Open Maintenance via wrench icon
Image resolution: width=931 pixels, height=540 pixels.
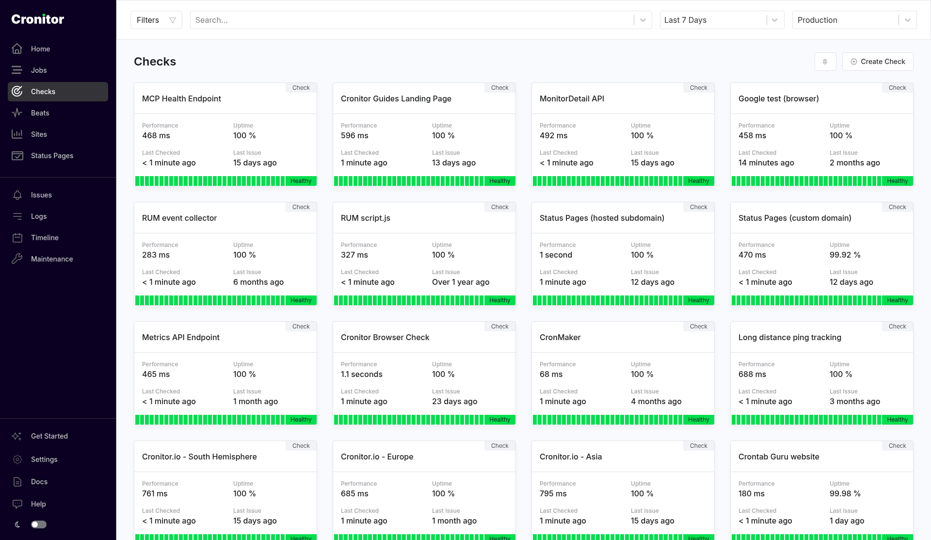(17, 259)
